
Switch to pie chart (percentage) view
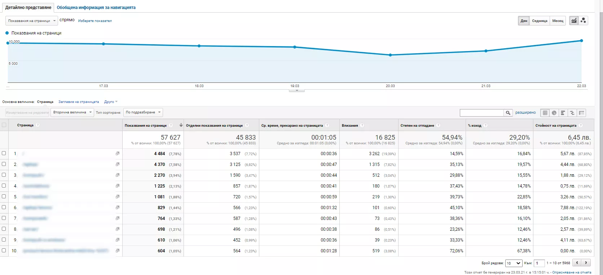(x=554, y=113)
